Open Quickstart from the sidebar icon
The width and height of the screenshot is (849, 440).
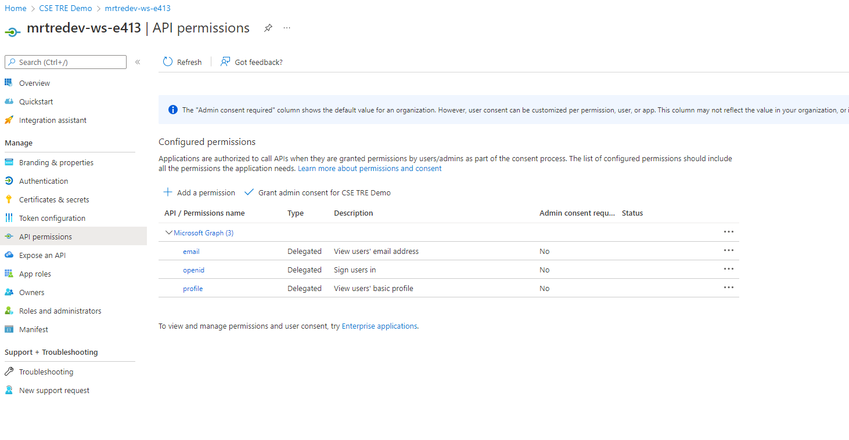(x=9, y=101)
